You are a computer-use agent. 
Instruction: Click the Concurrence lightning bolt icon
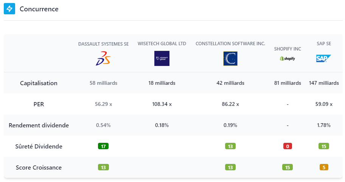point(9,9)
